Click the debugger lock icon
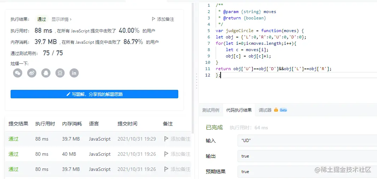 [276, 110]
